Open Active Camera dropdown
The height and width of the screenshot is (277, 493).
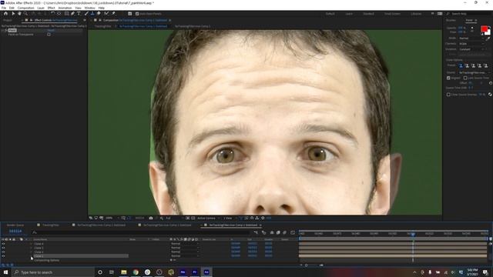[x=209, y=218]
